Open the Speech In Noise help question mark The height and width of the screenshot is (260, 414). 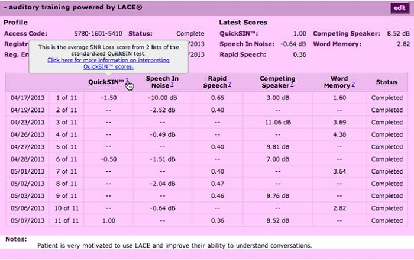coord(172,84)
